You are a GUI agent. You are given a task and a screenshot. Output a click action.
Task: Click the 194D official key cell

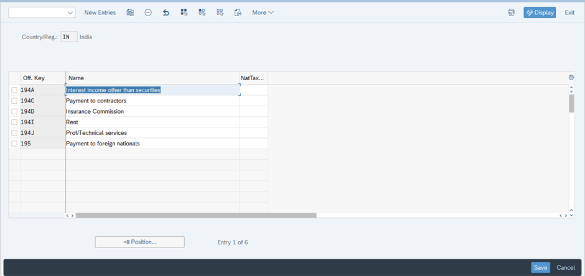click(42, 111)
